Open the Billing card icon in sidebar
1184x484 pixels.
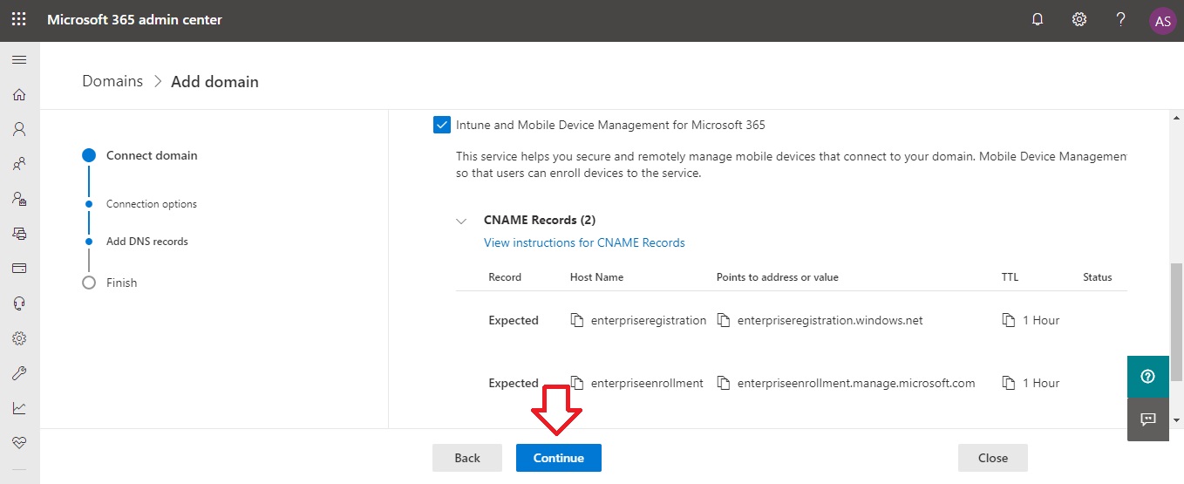19,268
